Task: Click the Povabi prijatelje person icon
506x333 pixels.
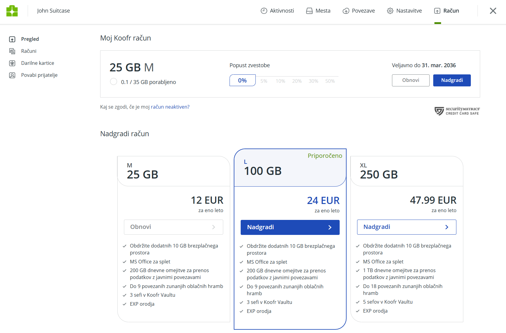Action: click(12, 75)
